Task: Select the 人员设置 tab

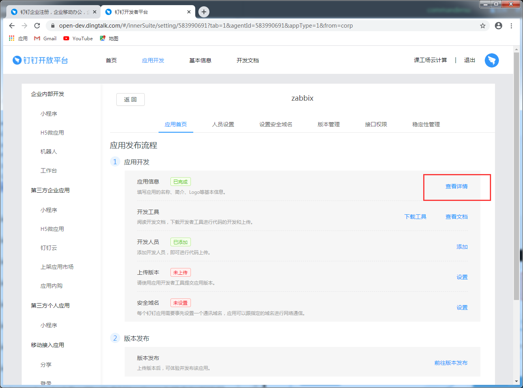Action: tap(223, 124)
